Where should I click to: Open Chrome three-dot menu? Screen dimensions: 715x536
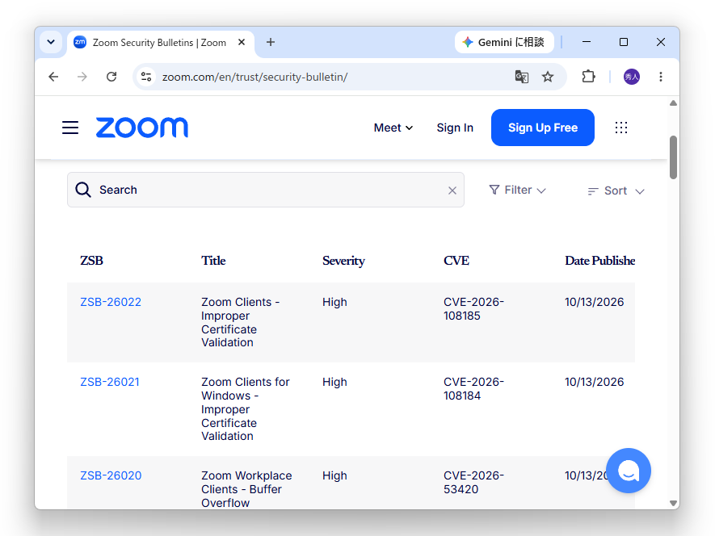click(x=661, y=77)
